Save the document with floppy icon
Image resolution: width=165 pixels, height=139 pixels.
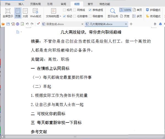(8, 24)
